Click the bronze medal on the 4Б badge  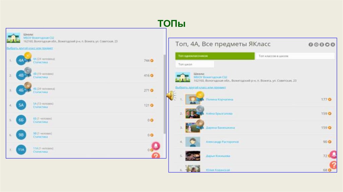click(x=28, y=86)
